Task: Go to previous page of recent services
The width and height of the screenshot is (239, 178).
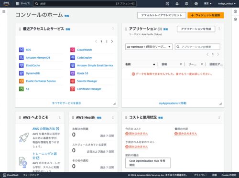Action: (x=96, y=42)
